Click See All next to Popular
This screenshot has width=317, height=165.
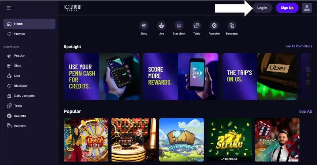coord(306,112)
